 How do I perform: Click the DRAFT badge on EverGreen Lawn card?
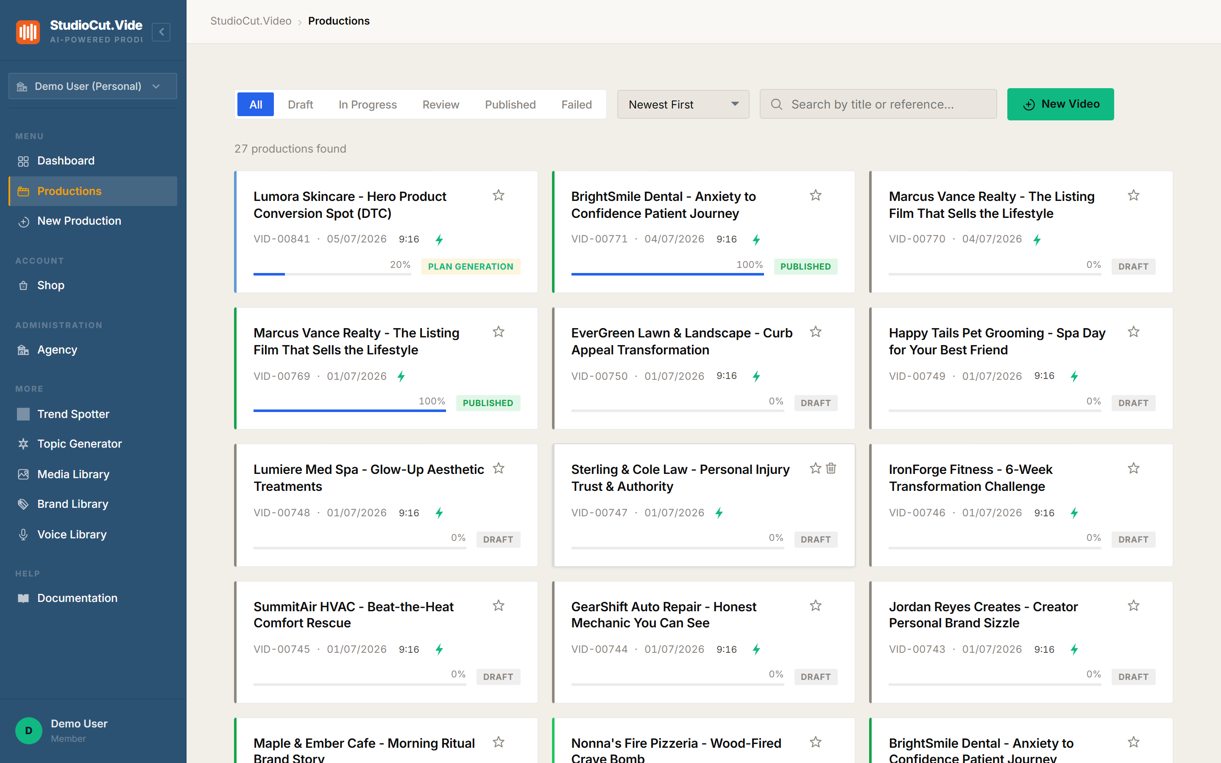coord(815,403)
